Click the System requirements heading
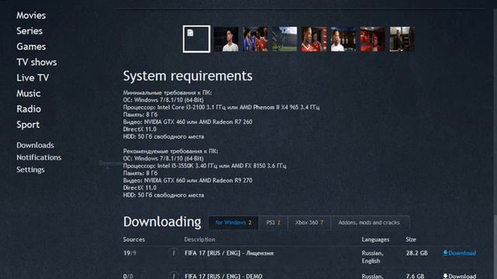This screenshot has height=279, width=497. click(x=188, y=76)
